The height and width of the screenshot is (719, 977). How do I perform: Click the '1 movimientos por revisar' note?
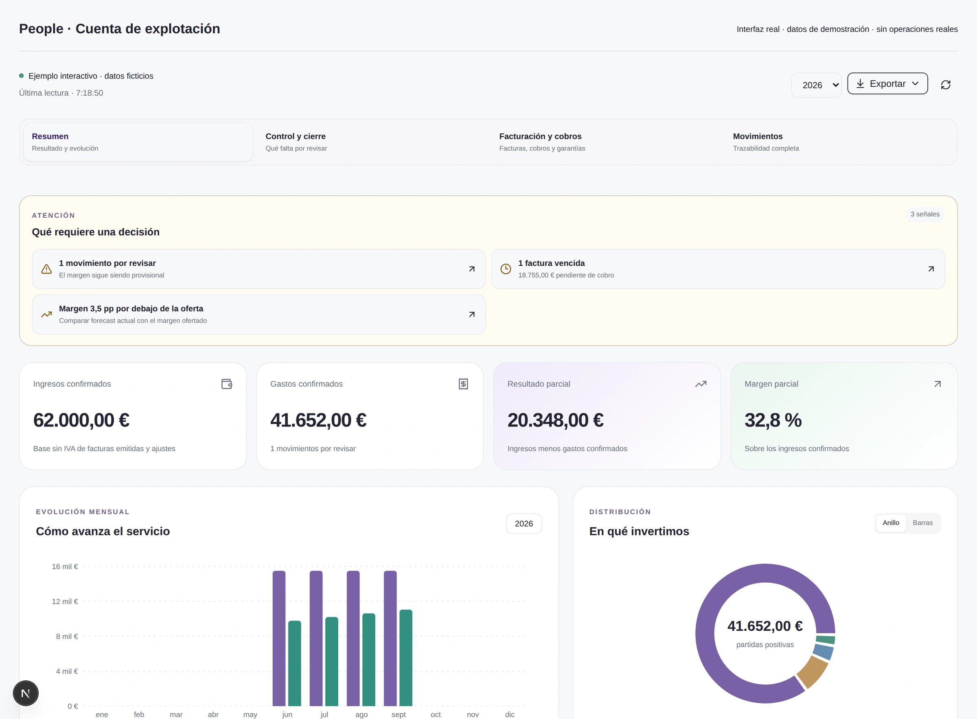(313, 448)
